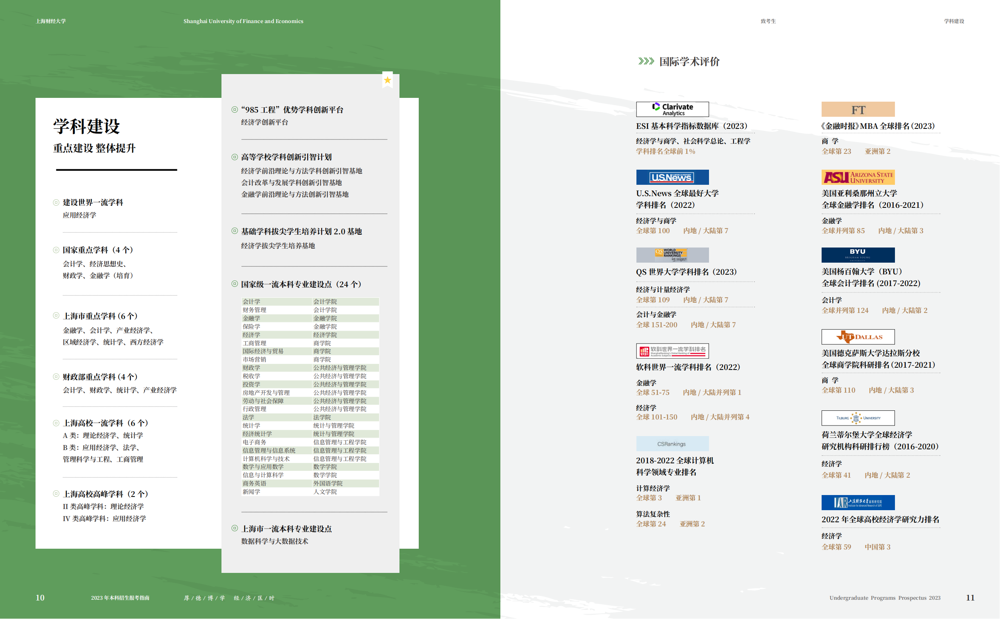Click the yellow star bookmark icon
The width and height of the screenshot is (1000, 619).
(387, 80)
